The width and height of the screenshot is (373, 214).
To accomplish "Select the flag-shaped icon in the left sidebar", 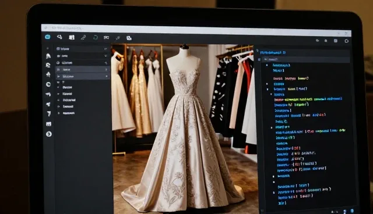I will [x=48, y=104].
